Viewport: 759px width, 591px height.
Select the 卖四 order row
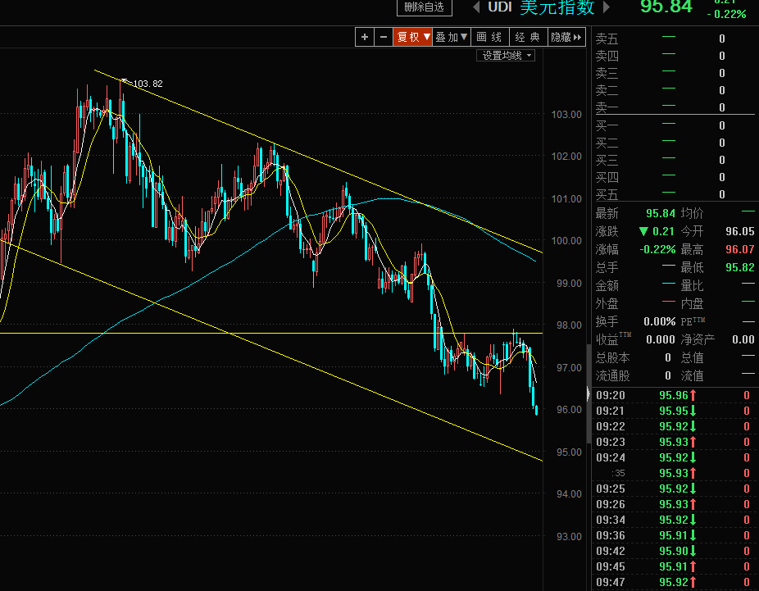point(675,56)
